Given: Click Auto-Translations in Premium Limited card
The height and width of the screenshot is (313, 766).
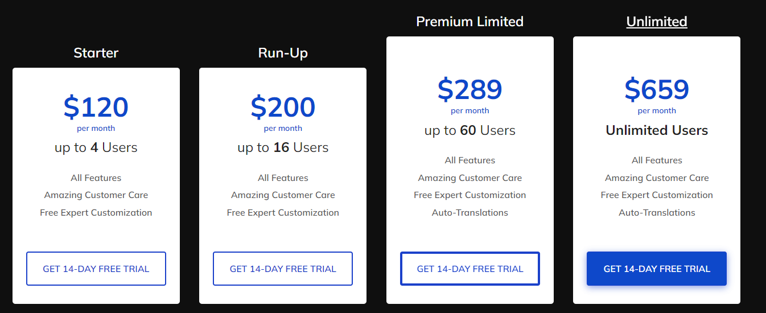Looking at the screenshot, I should tap(470, 213).
